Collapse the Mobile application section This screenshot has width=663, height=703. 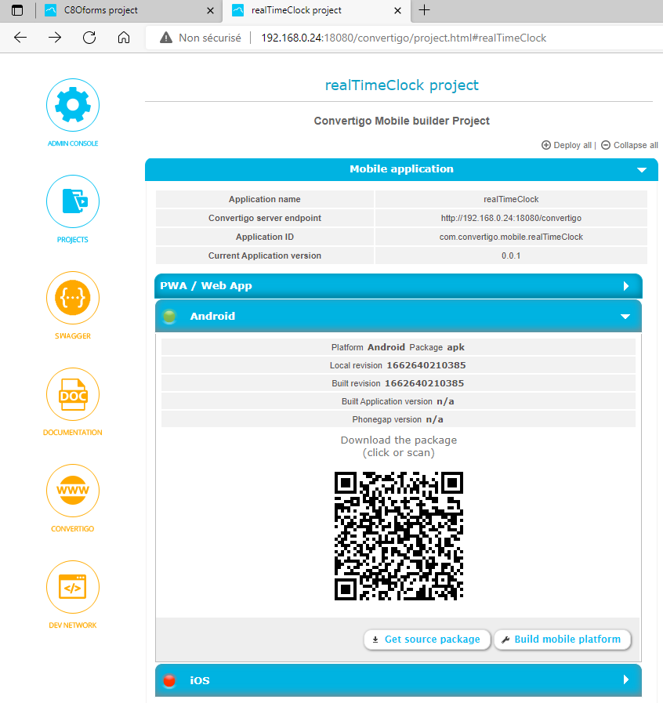point(642,169)
